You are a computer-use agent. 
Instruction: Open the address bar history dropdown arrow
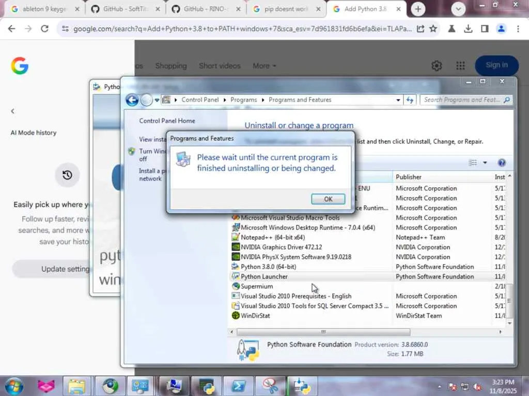pyautogui.click(x=398, y=100)
